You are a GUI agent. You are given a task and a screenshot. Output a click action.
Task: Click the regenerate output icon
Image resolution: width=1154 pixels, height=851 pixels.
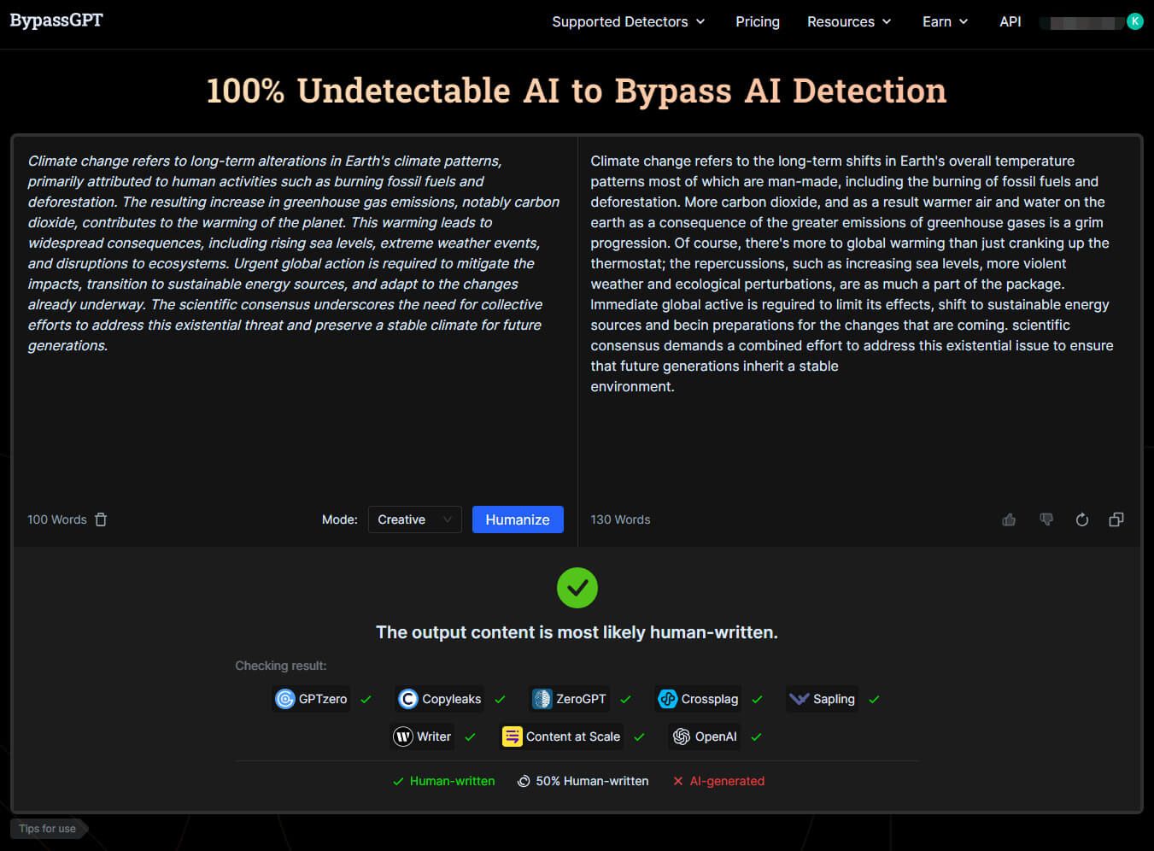1082,519
